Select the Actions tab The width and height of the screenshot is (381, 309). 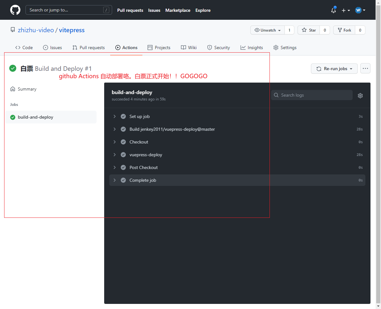tap(126, 48)
